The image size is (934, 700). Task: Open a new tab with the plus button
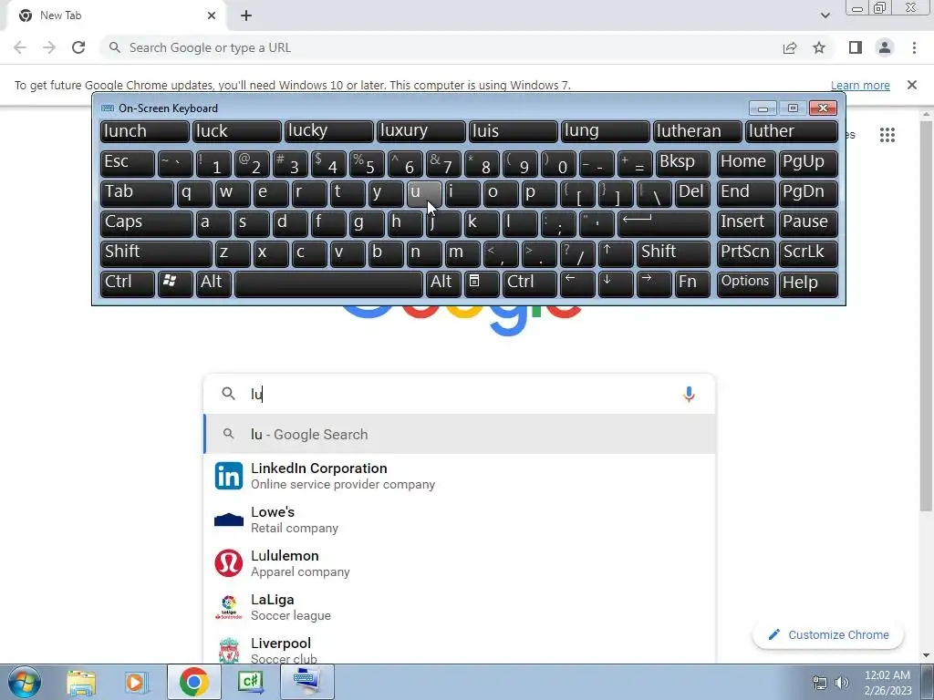coord(246,15)
